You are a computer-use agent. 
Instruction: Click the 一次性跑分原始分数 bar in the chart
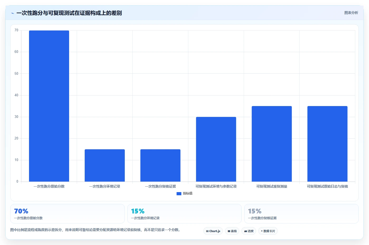[49, 106]
